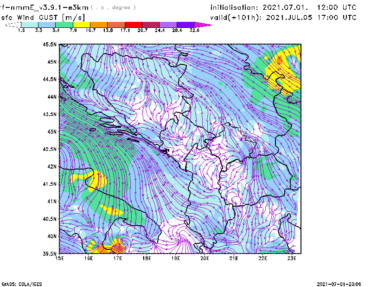Click the legend value "17.1"
The height and width of the screenshot is (287, 371).
(125, 30)
